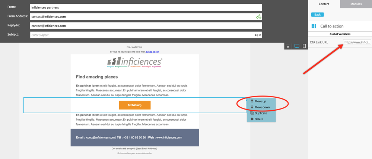Click the blue Back button
The width and height of the screenshot is (372, 159).
click(317, 14)
